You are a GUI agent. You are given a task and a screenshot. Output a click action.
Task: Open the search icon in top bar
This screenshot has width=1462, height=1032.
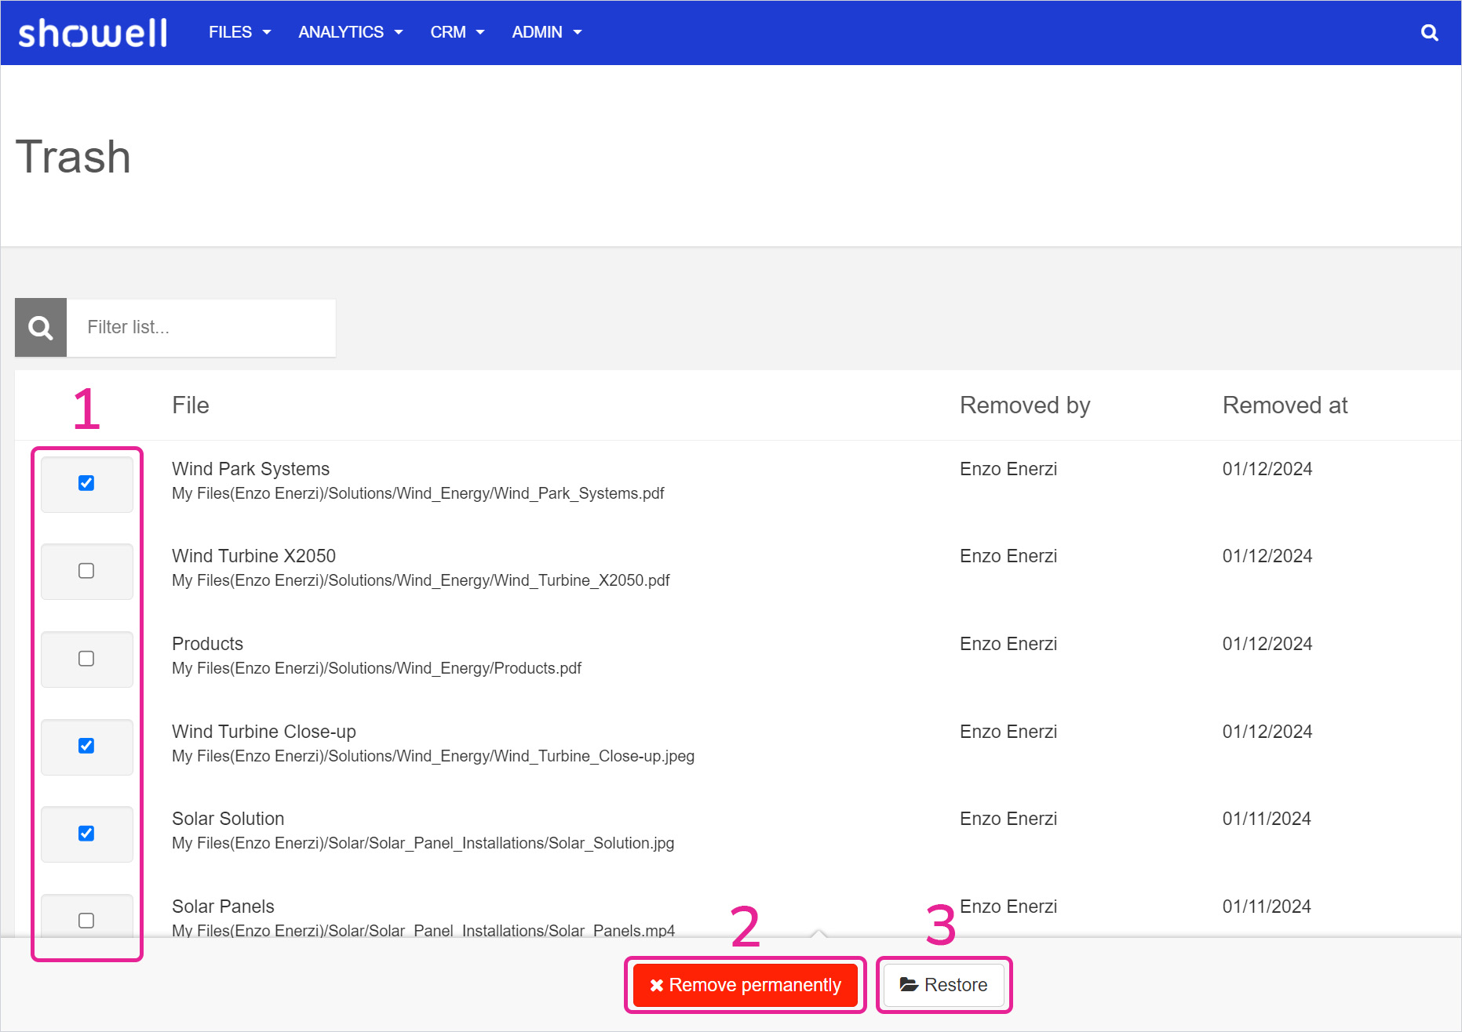(1429, 33)
